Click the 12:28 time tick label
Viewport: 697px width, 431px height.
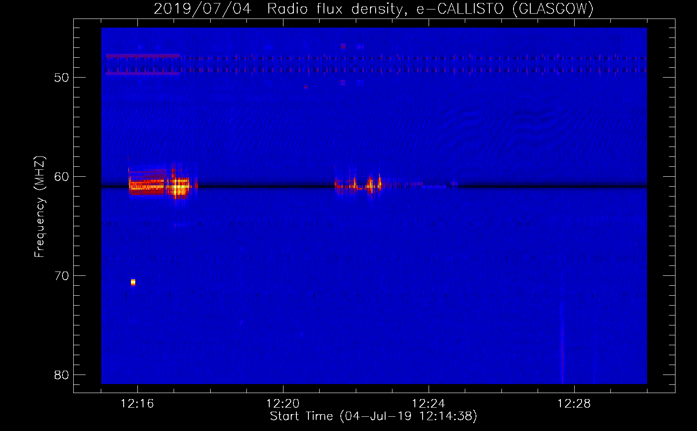[x=574, y=403]
